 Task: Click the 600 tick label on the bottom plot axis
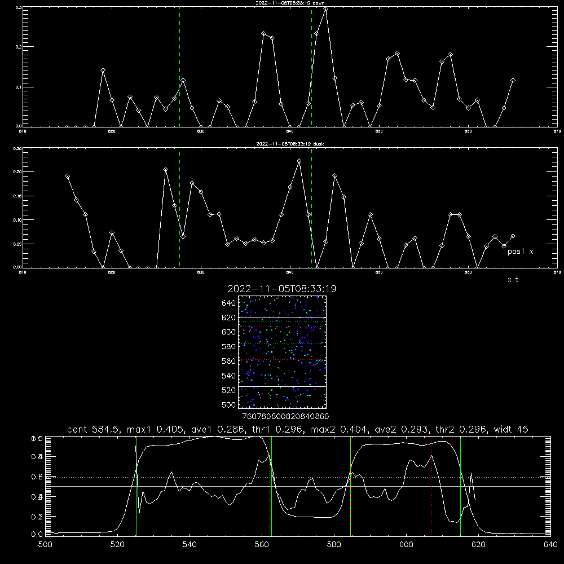point(406,545)
